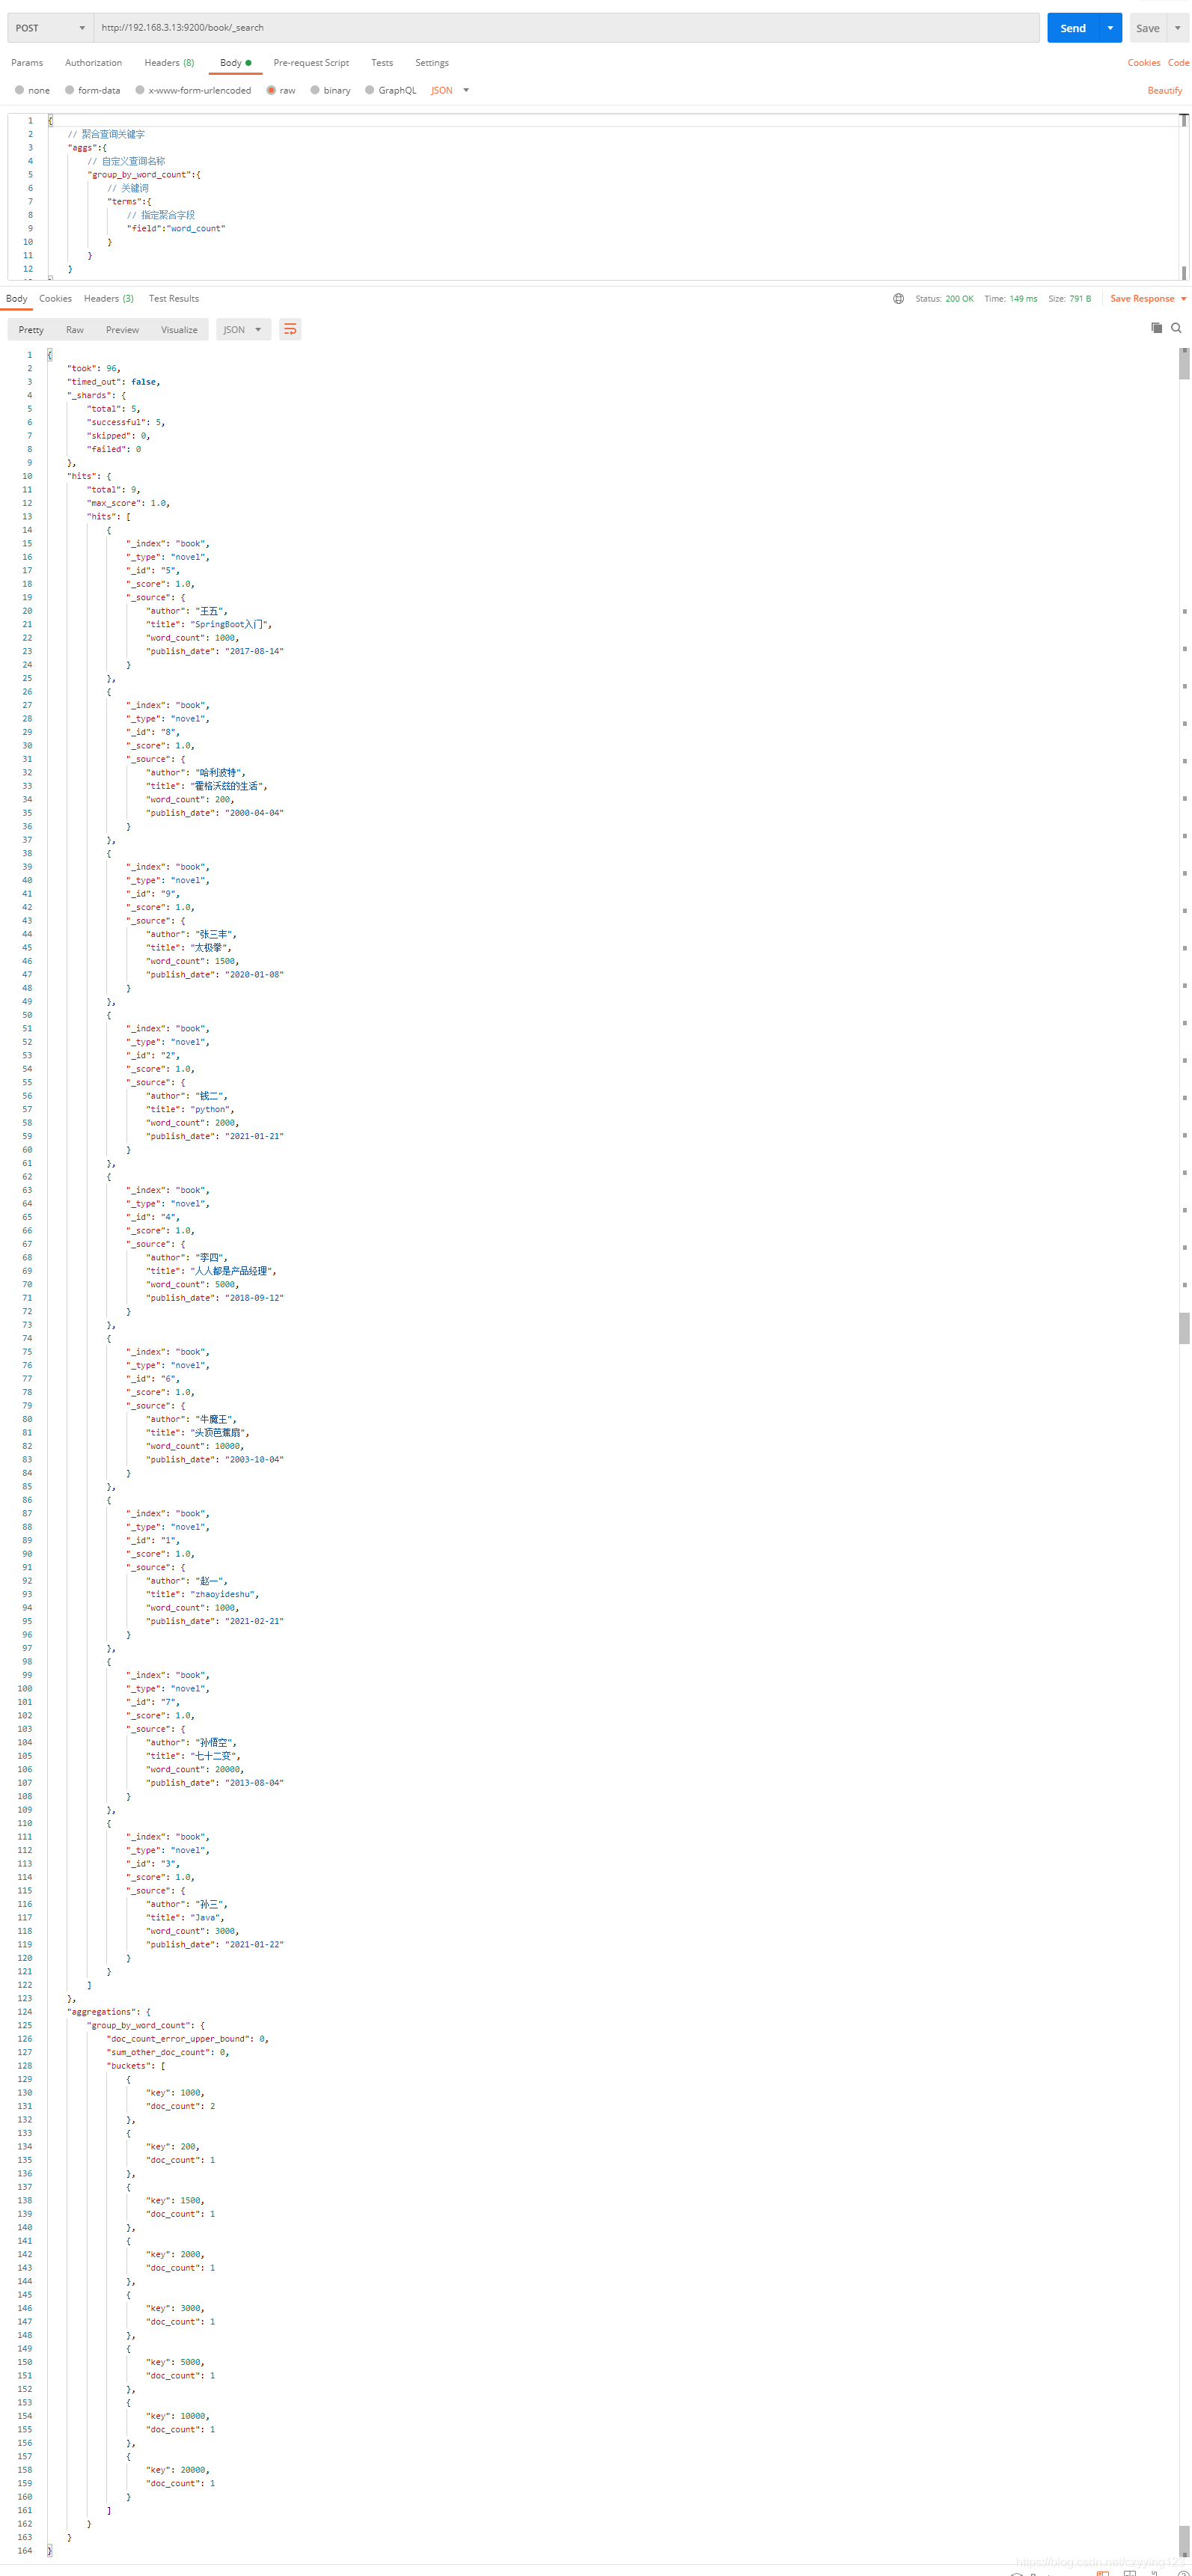Click the "aggregations" line in response
The width and height of the screenshot is (1192, 2576).
pos(109,2012)
